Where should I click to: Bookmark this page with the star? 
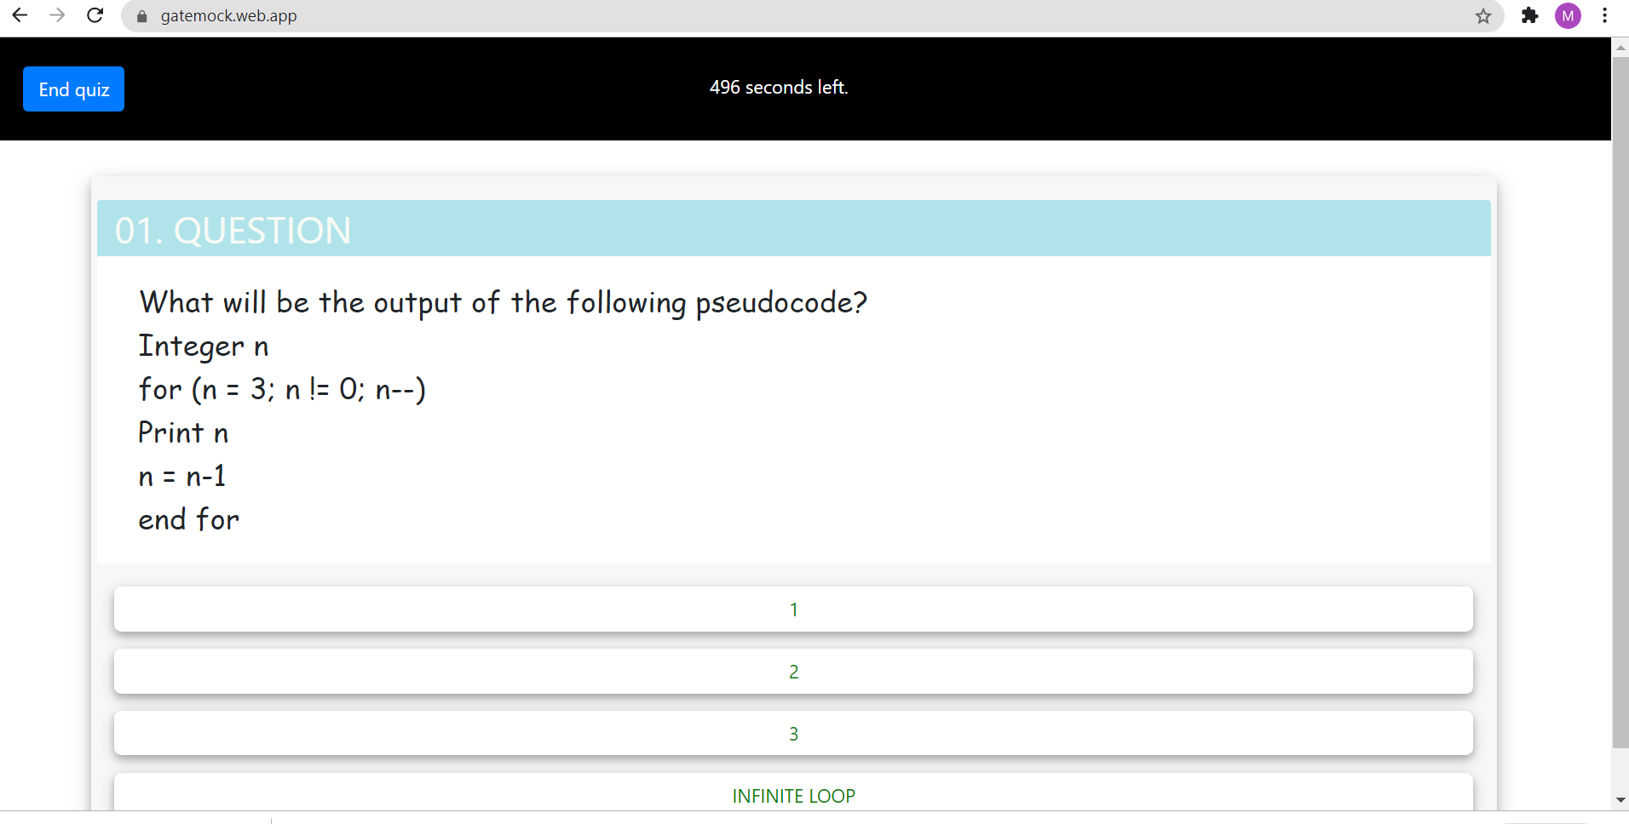pyautogui.click(x=1483, y=16)
